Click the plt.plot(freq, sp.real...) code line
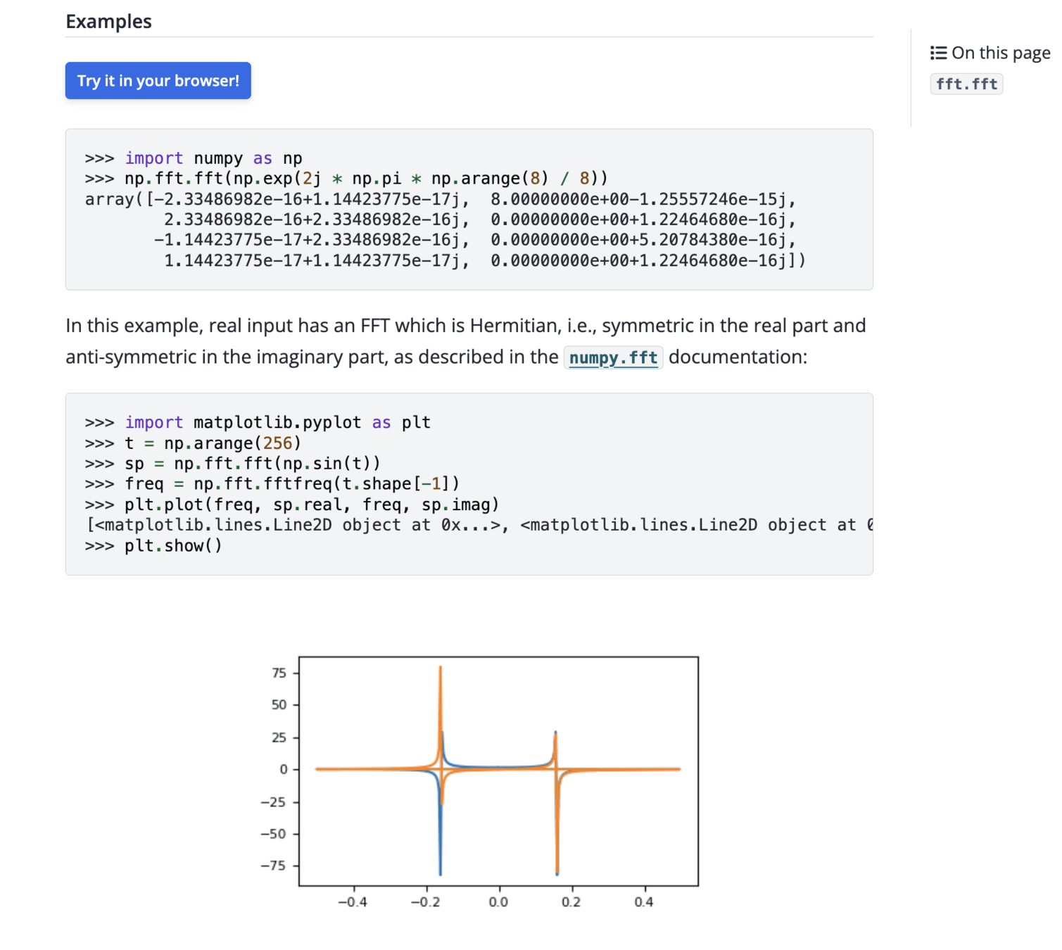1062x950 pixels. coord(291,505)
